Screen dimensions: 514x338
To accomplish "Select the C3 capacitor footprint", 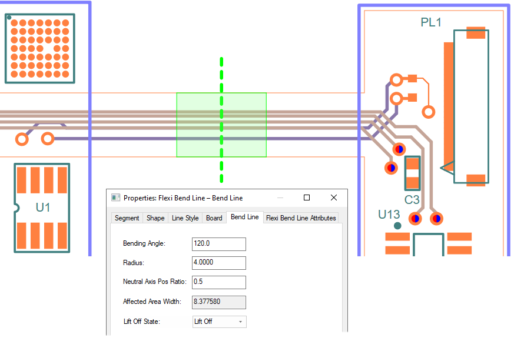I will [413, 173].
